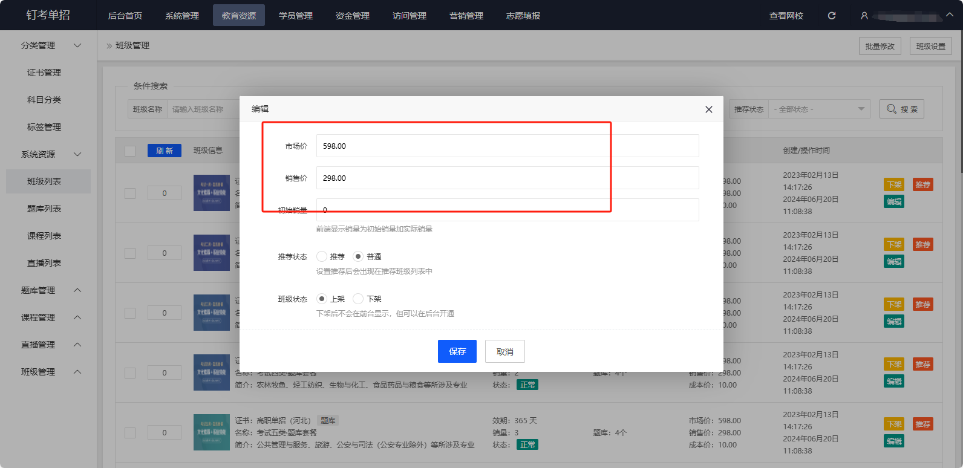Open 标签管理 in the sidebar
This screenshot has height=468, width=963.
[x=44, y=127]
